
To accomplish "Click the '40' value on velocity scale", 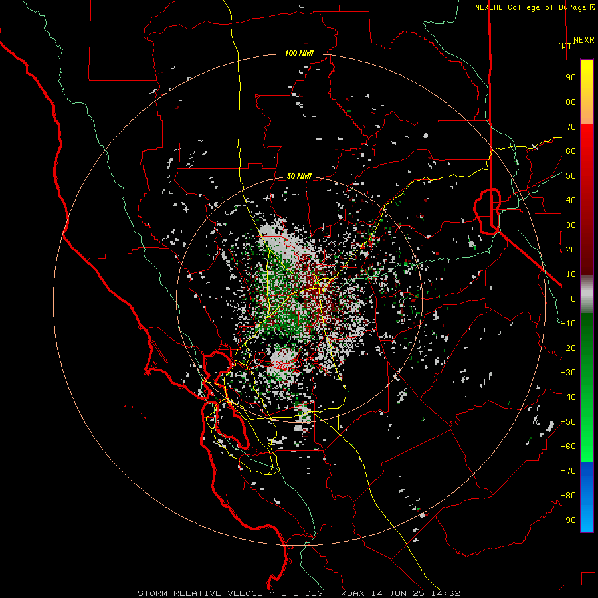I will [x=571, y=201].
